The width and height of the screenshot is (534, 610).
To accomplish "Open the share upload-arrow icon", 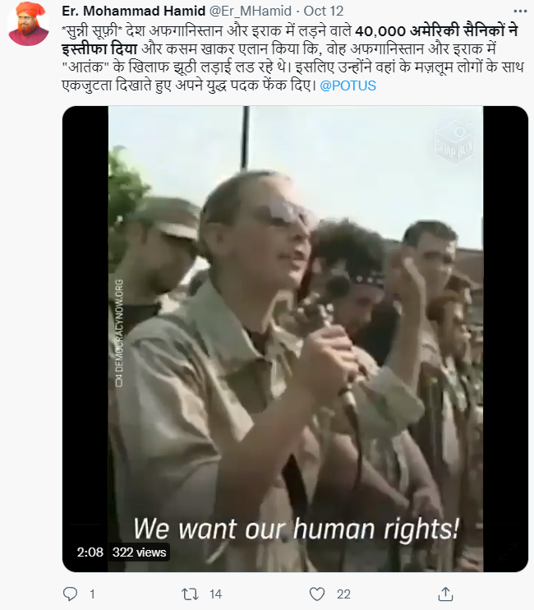I will [x=445, y=594].
